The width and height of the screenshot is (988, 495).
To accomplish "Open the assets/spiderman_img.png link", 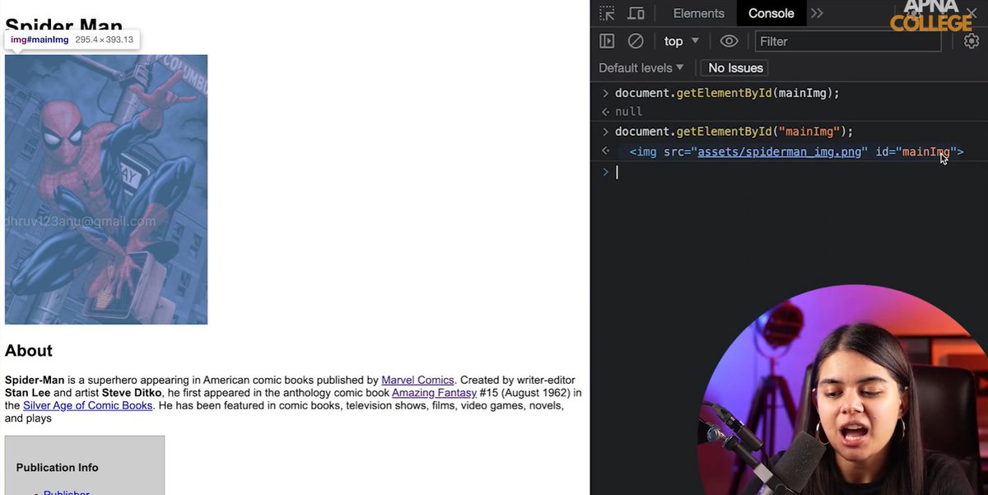I will click(x=779, y=152).
